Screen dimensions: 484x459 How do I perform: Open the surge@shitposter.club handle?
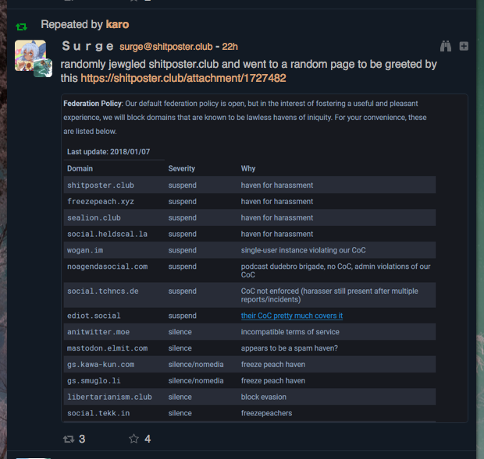coord(166,47)
